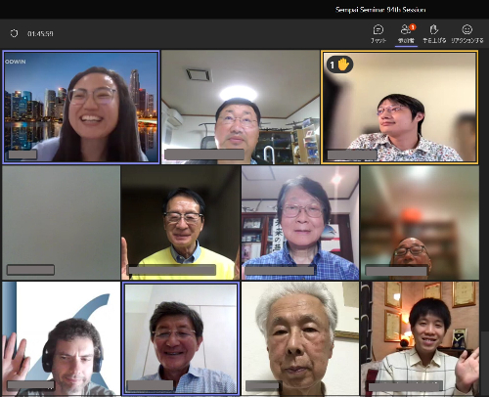Open the chat panel icon

378,33
